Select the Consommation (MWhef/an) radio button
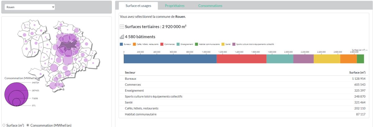373x127 pixels. click(28, 125)
